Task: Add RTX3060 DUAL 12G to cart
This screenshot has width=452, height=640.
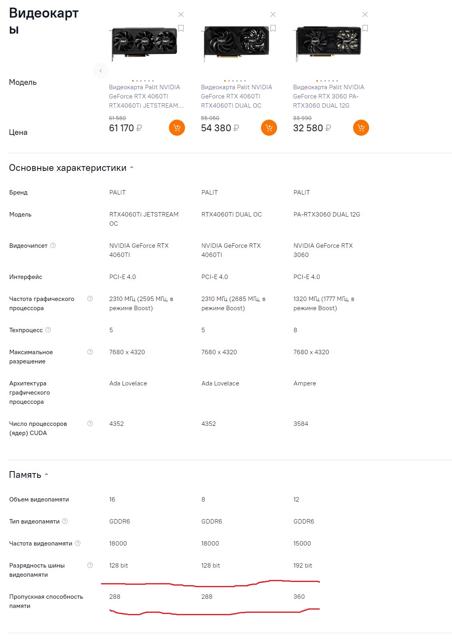Action: tap(361, 128)
